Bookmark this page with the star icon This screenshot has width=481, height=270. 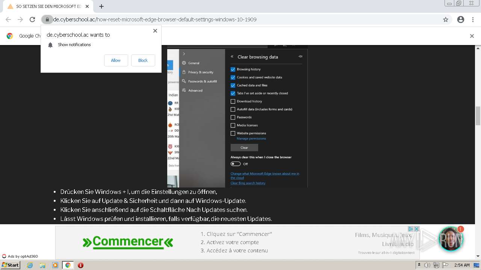click(x=446, y=19)
